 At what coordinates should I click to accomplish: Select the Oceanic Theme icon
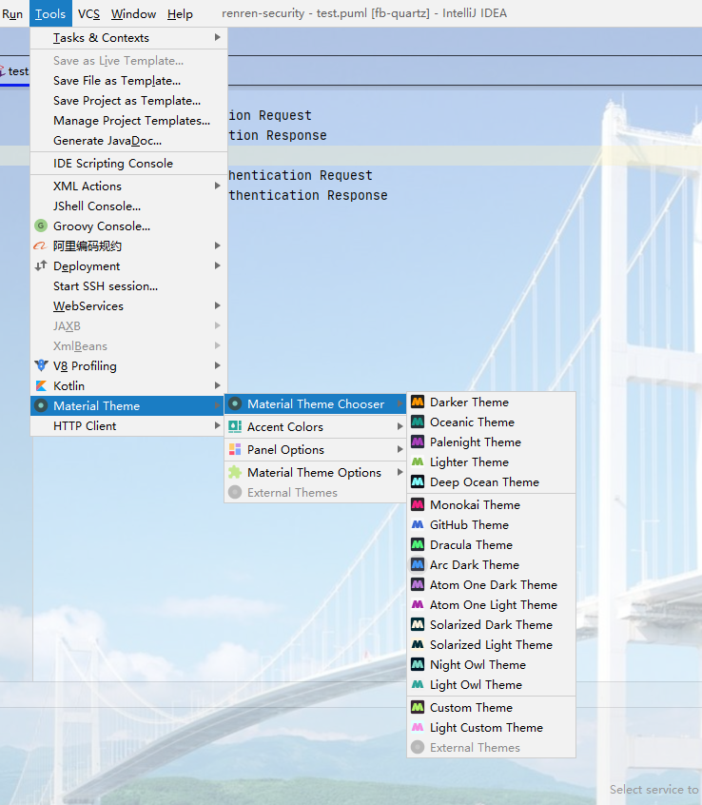417,422
